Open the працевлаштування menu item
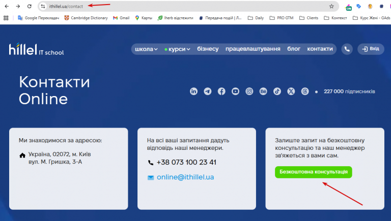 click(253, 49)
